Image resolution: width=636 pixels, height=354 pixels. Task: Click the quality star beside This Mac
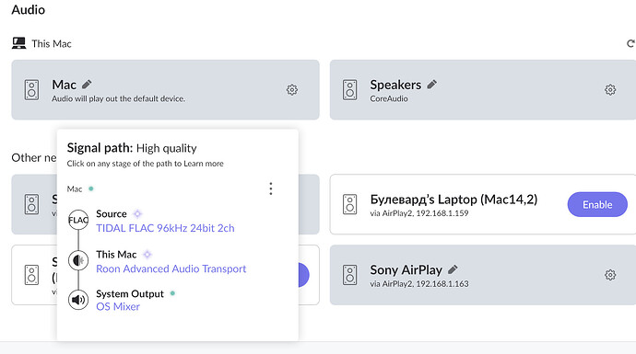147,255
